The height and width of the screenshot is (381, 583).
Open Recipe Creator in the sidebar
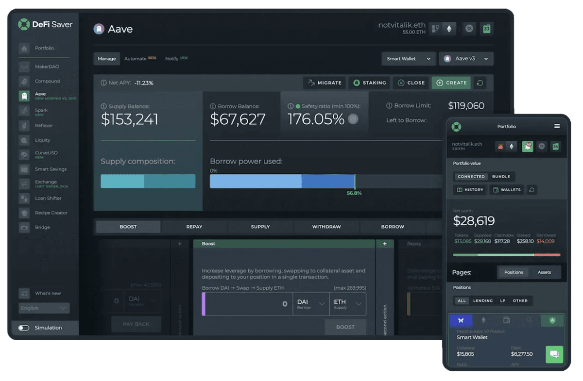[43, 213]
